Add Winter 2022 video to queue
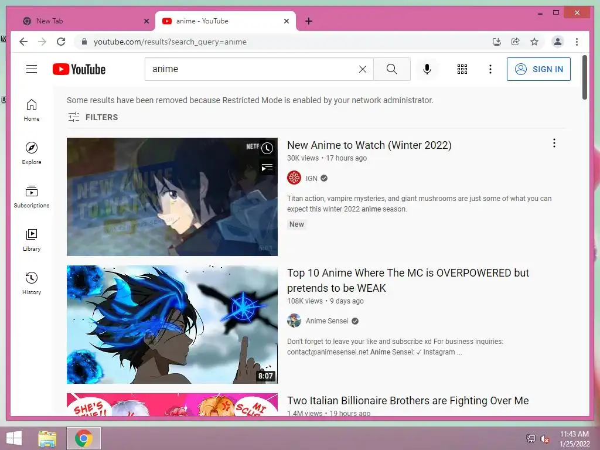The width and height of the screenshot is (600, 450). (x=267, y=167)
